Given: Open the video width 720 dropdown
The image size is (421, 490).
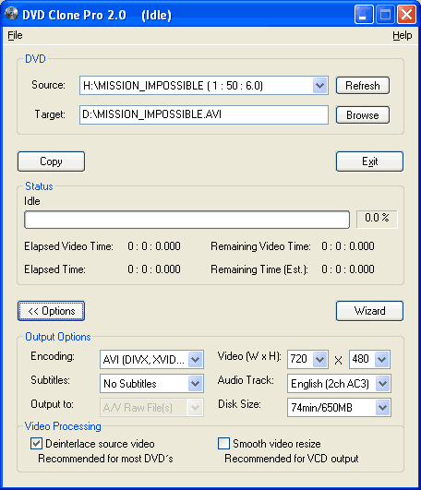Looking at the screenshot, I should [307, 359].
